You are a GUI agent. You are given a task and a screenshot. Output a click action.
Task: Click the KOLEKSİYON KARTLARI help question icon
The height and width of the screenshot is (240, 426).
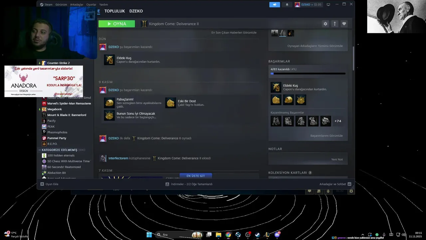(310, 173)
